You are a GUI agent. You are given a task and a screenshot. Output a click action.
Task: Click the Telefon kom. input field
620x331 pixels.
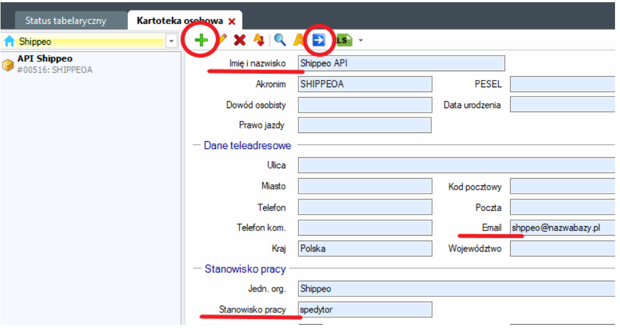(365, 228)
